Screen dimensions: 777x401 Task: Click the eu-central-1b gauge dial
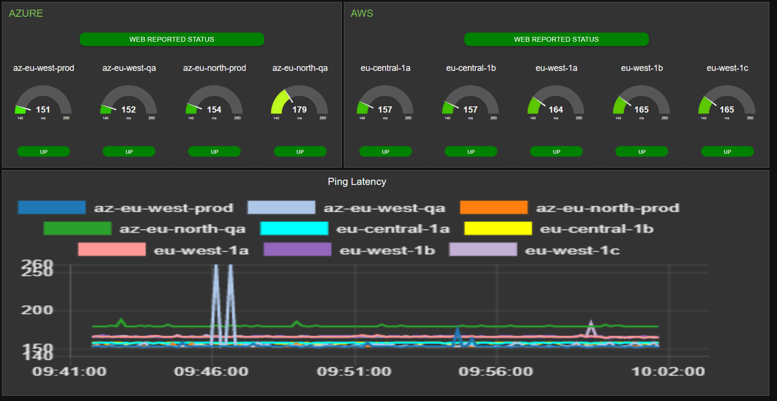(471, 102)
